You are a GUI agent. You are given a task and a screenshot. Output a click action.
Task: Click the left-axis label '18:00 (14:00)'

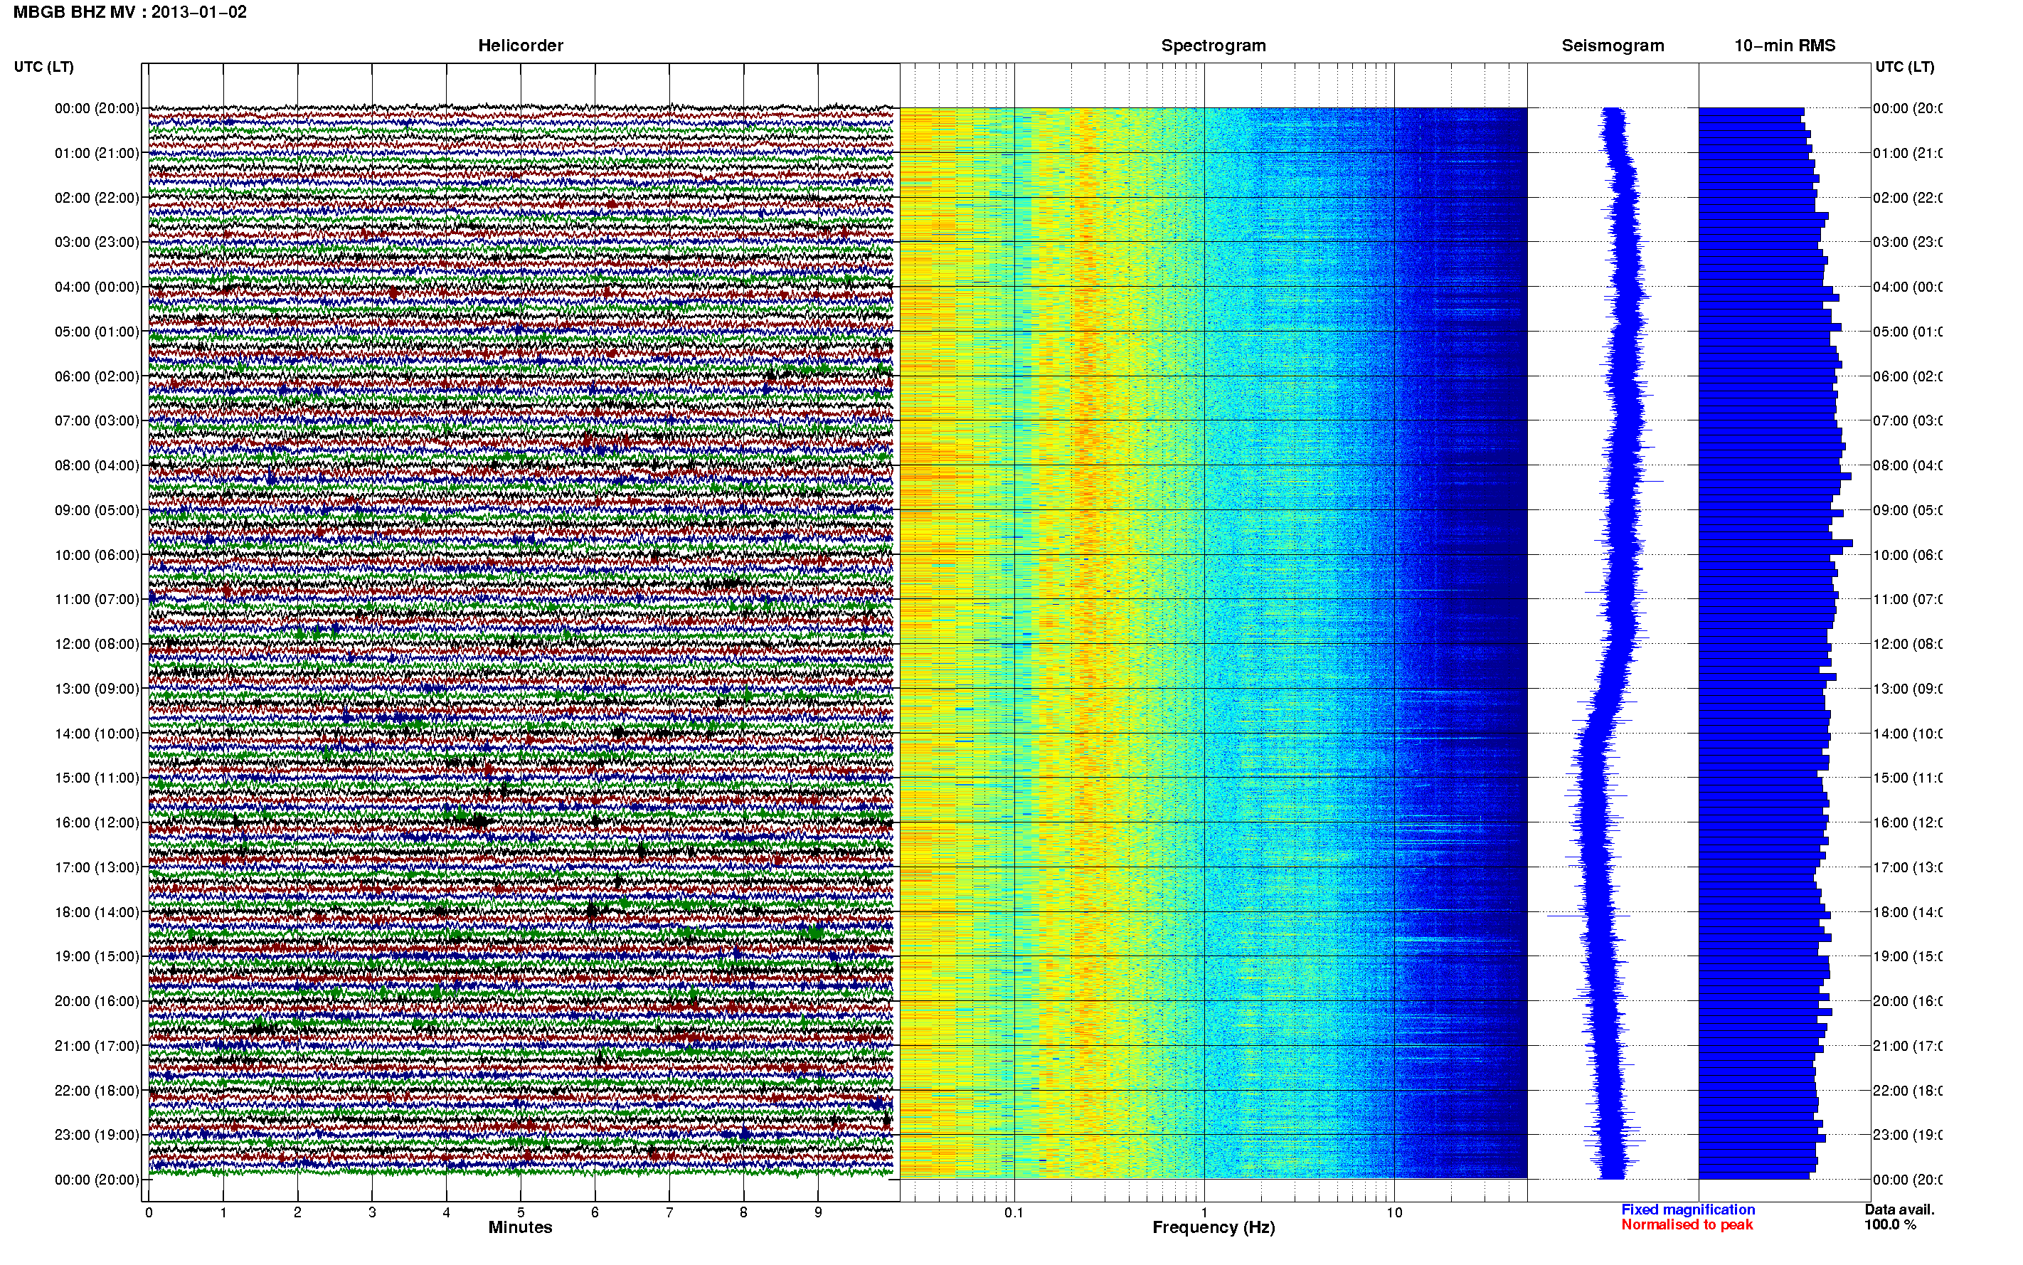click(97, 912)
